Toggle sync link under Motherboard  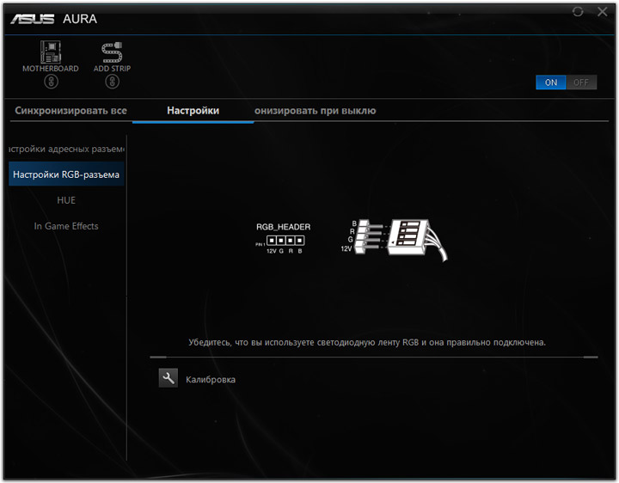point(51,82)
